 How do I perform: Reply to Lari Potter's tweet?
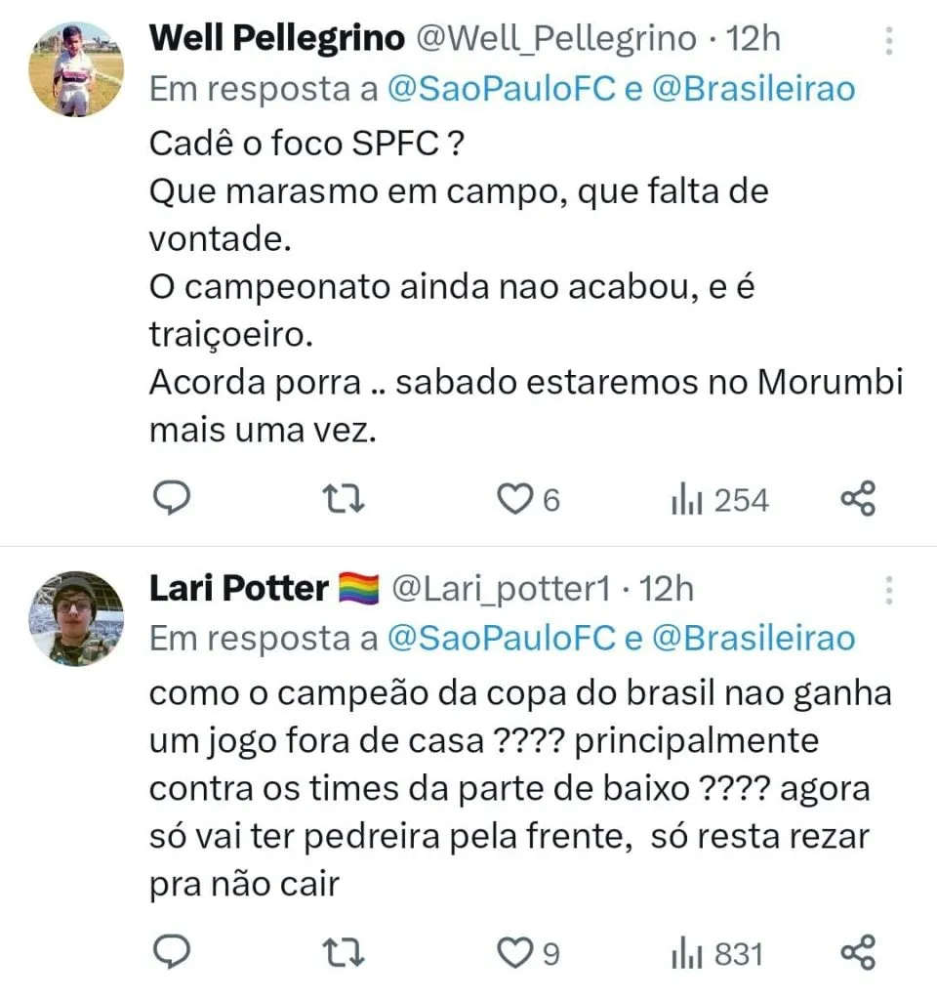[x=173, y=952]
